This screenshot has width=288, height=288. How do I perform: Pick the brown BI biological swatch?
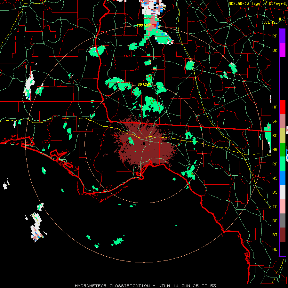point(283,235)
